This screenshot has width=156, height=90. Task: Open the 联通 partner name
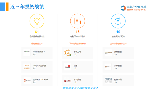(75, 65)
